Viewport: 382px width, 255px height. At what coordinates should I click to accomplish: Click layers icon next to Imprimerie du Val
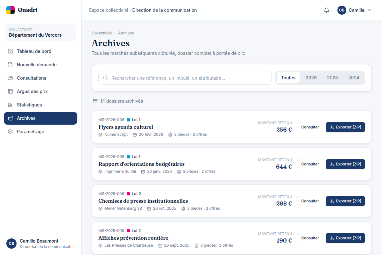[101, 171]
